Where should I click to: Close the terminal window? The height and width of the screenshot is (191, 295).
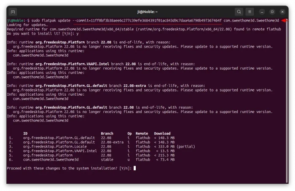pos(282,12)
